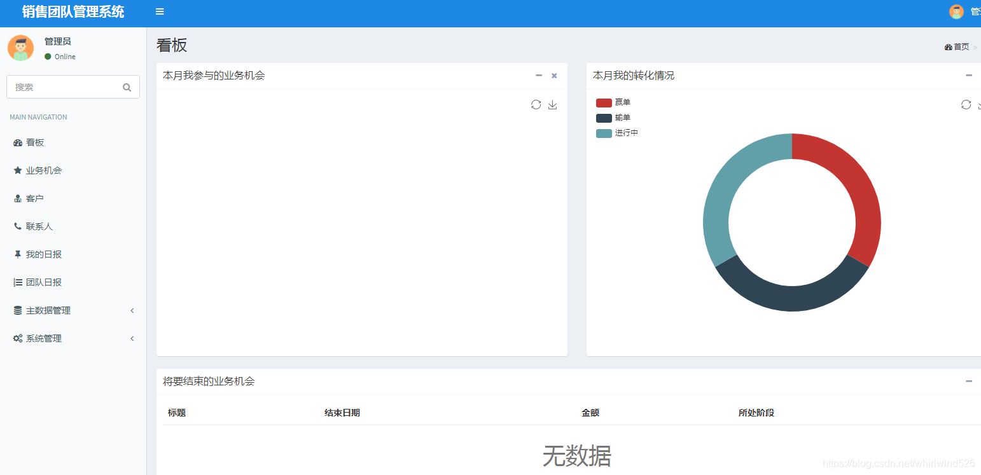
Task: Click the star icon next to 业务机会
Action: coord(18,170)
